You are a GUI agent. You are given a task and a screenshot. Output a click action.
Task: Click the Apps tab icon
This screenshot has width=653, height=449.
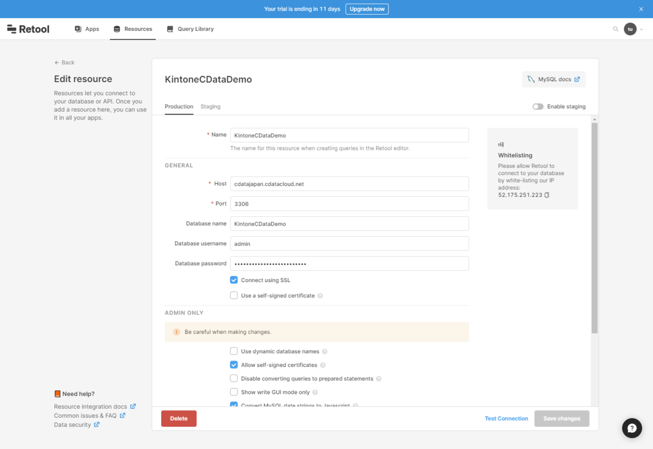point(78,29)
